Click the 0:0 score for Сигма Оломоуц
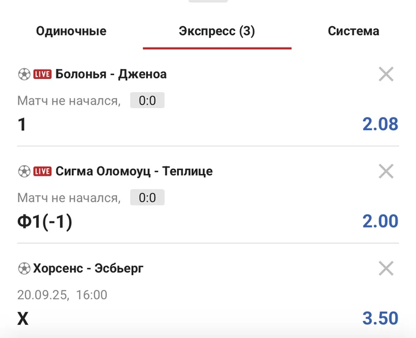This screenshot has height=338, width=416. (147, 198)
